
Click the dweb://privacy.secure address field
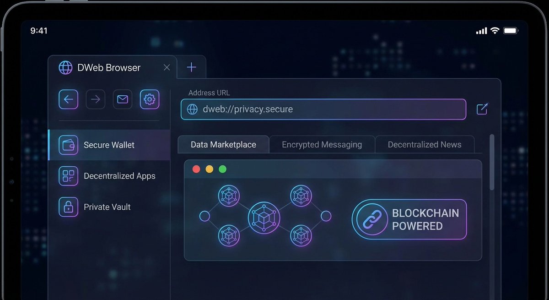tap(323, 109)
